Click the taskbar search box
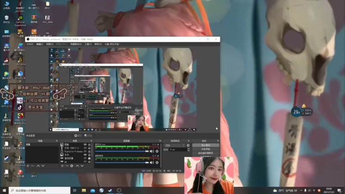345x194 pixels. 40,190
